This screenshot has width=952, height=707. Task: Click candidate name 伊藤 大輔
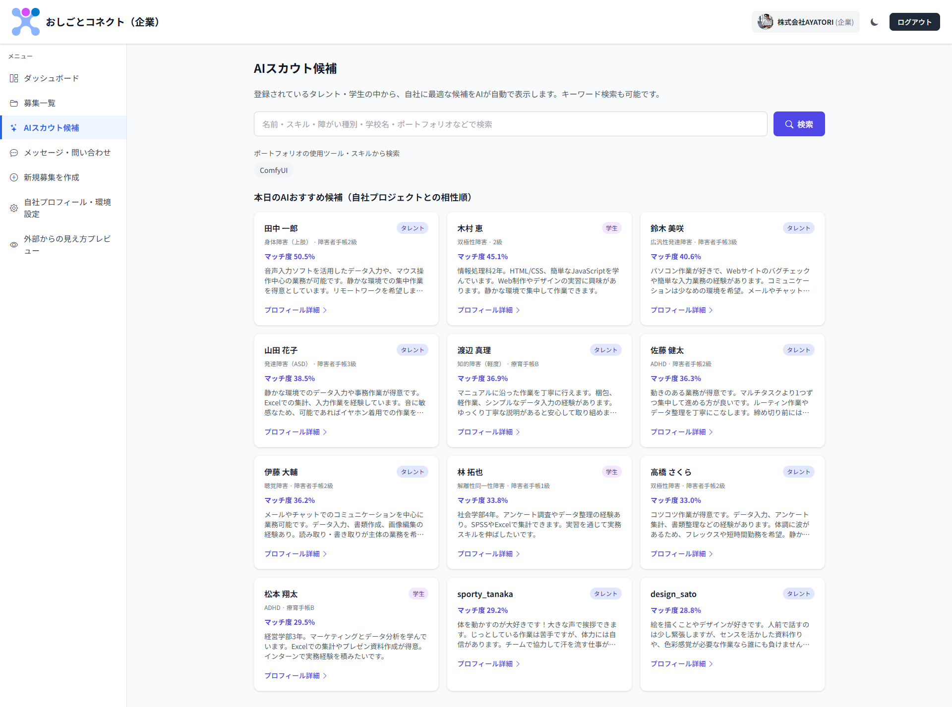tap(281, 472)
